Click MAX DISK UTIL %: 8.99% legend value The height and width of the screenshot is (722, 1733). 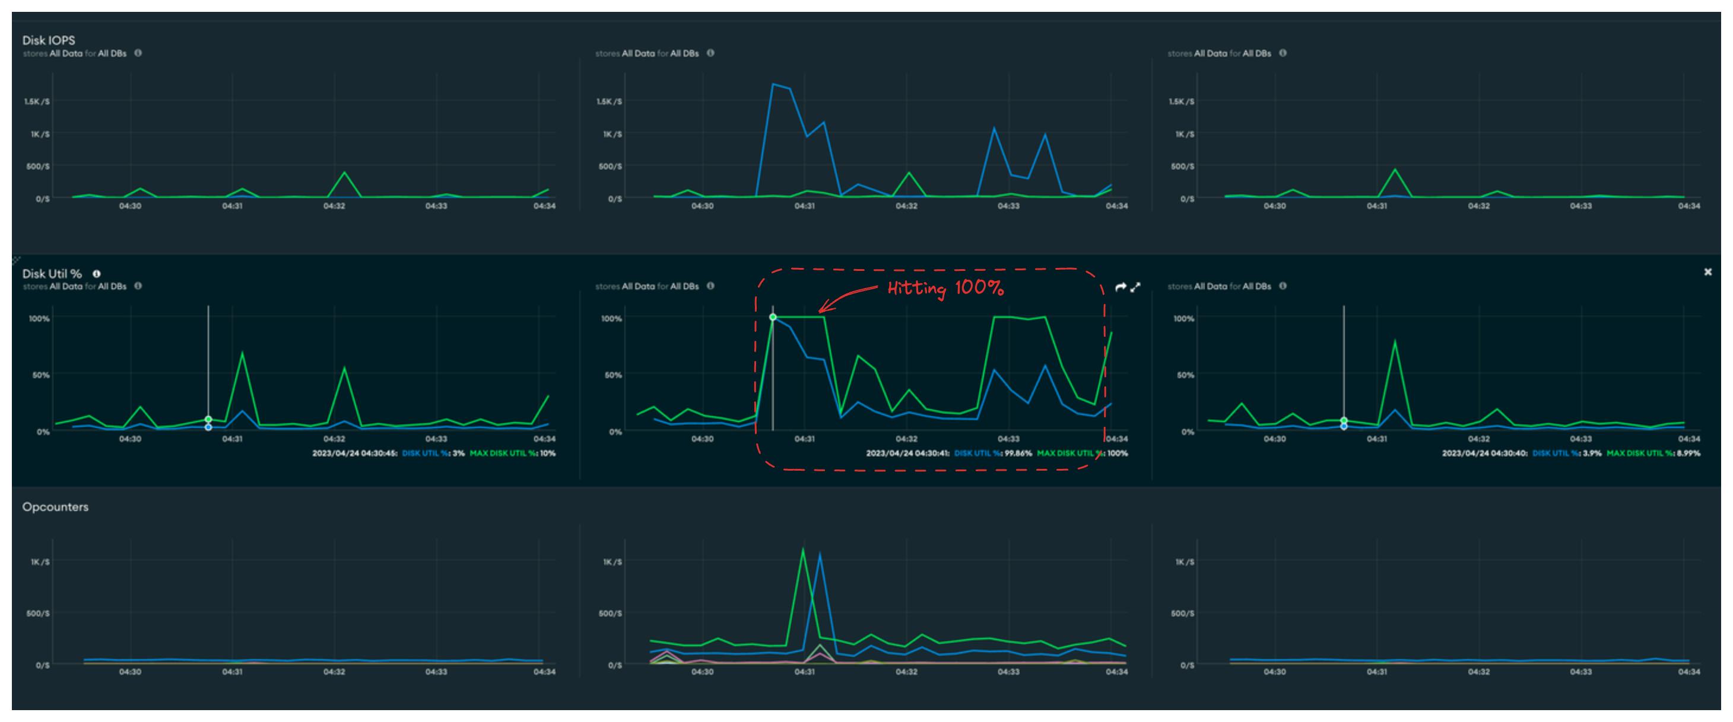pos(1653,453)
